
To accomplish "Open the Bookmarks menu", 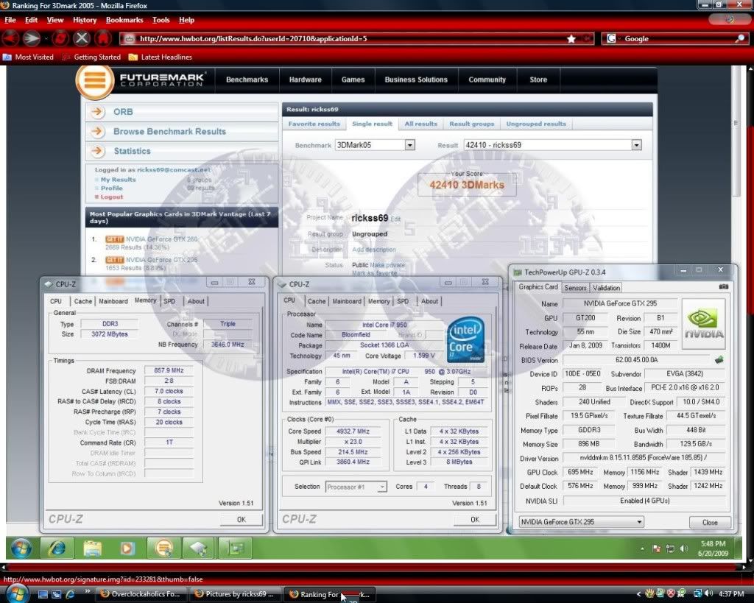I will pos(124,20).
